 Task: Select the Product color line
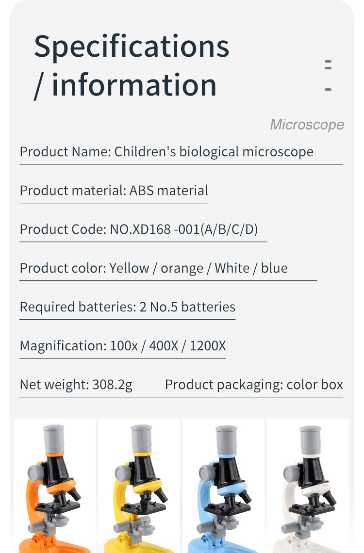(x=153, y=268)
